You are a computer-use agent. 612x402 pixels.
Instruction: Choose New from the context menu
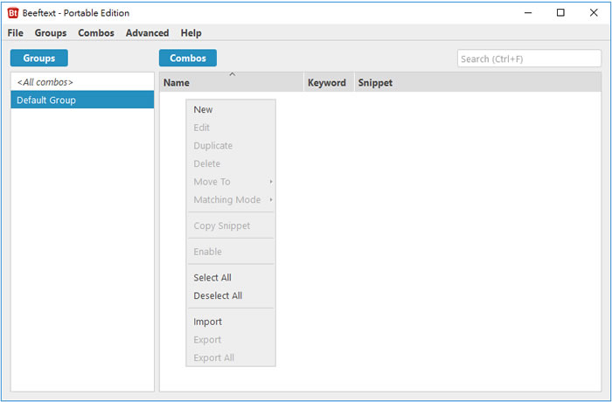(x=204, y=110)
